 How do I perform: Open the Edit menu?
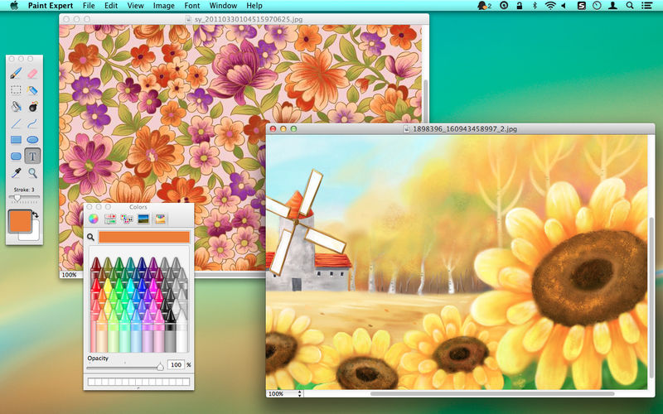click(111, 6)
